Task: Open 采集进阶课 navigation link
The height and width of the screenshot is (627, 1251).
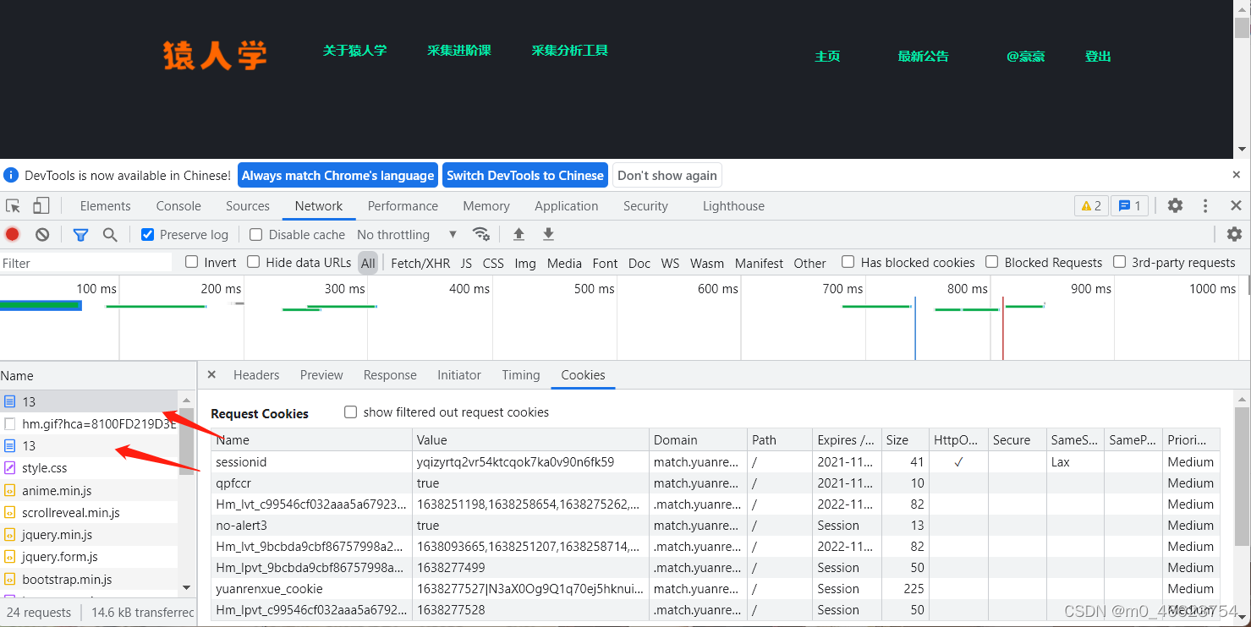Action: tap(459, 51)
